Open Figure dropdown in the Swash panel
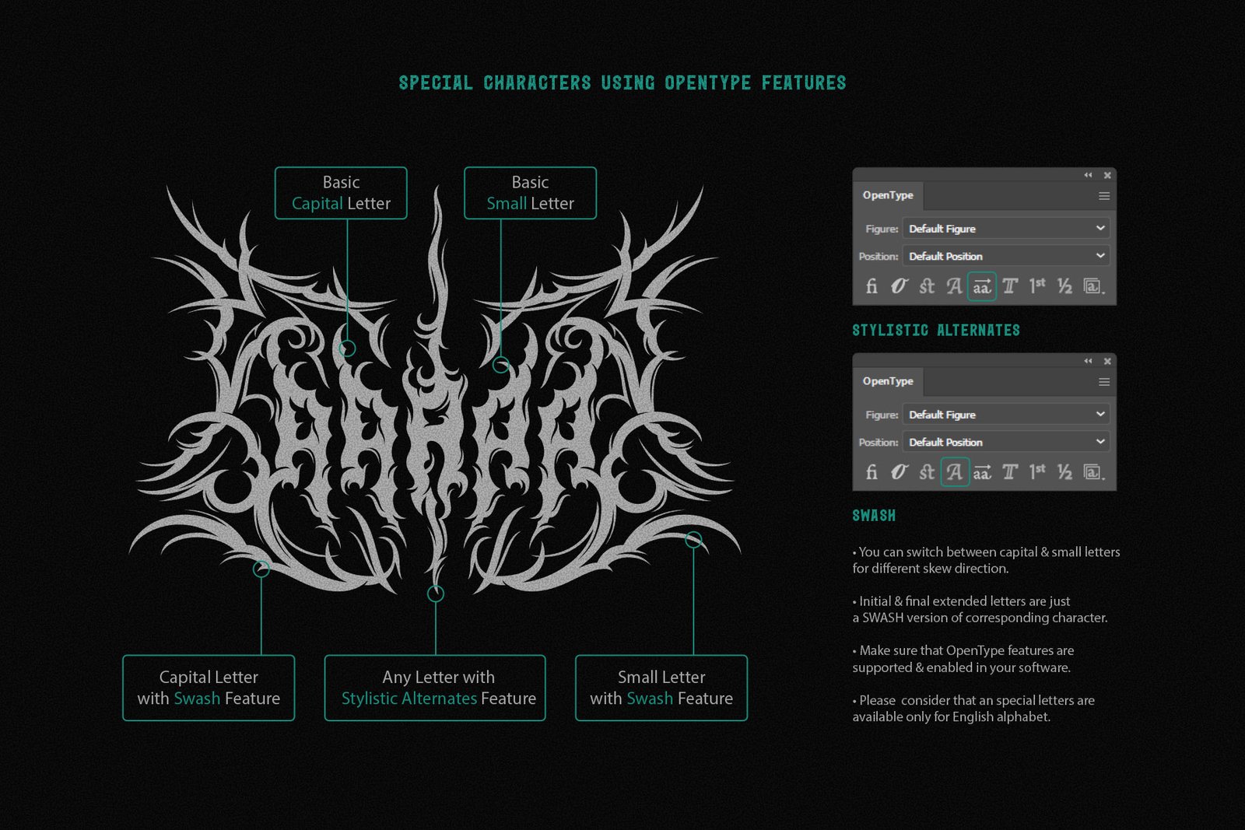The height and width of the screenshot is (830, 1245). [x=1006, y=415]
